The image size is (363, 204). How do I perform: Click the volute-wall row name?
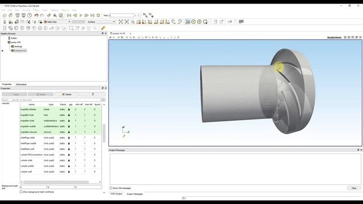(x=26, y=172)
